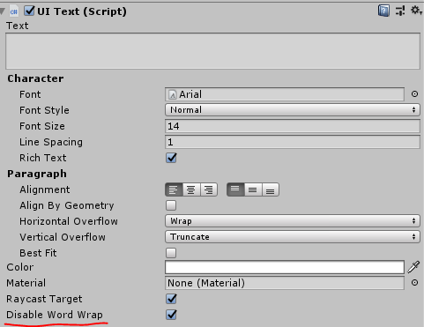Click the UI Text (Script) title

[82, 11]
